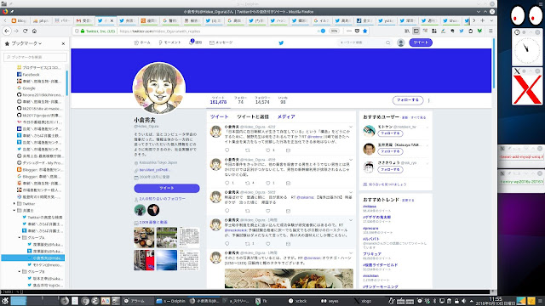View the following count 74
545x306 pixels.
tap(240, 100)
